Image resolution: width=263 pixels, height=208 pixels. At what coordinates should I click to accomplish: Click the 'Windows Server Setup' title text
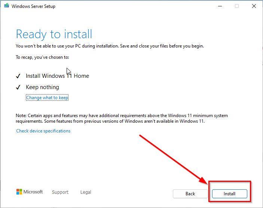coord(33,6)
